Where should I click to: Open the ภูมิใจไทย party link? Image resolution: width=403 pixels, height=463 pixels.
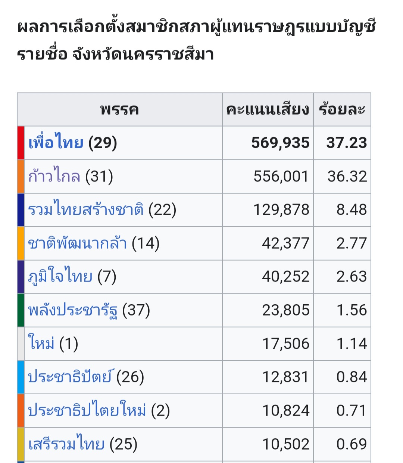point(60,277)
